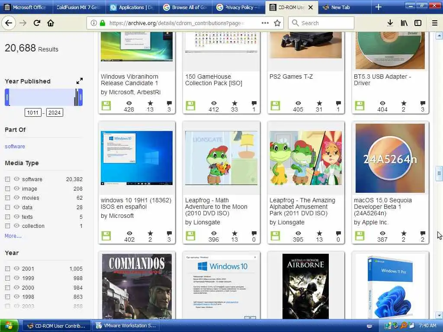
Task: Expand the Year Published histogram
Action: click(80, 81)
